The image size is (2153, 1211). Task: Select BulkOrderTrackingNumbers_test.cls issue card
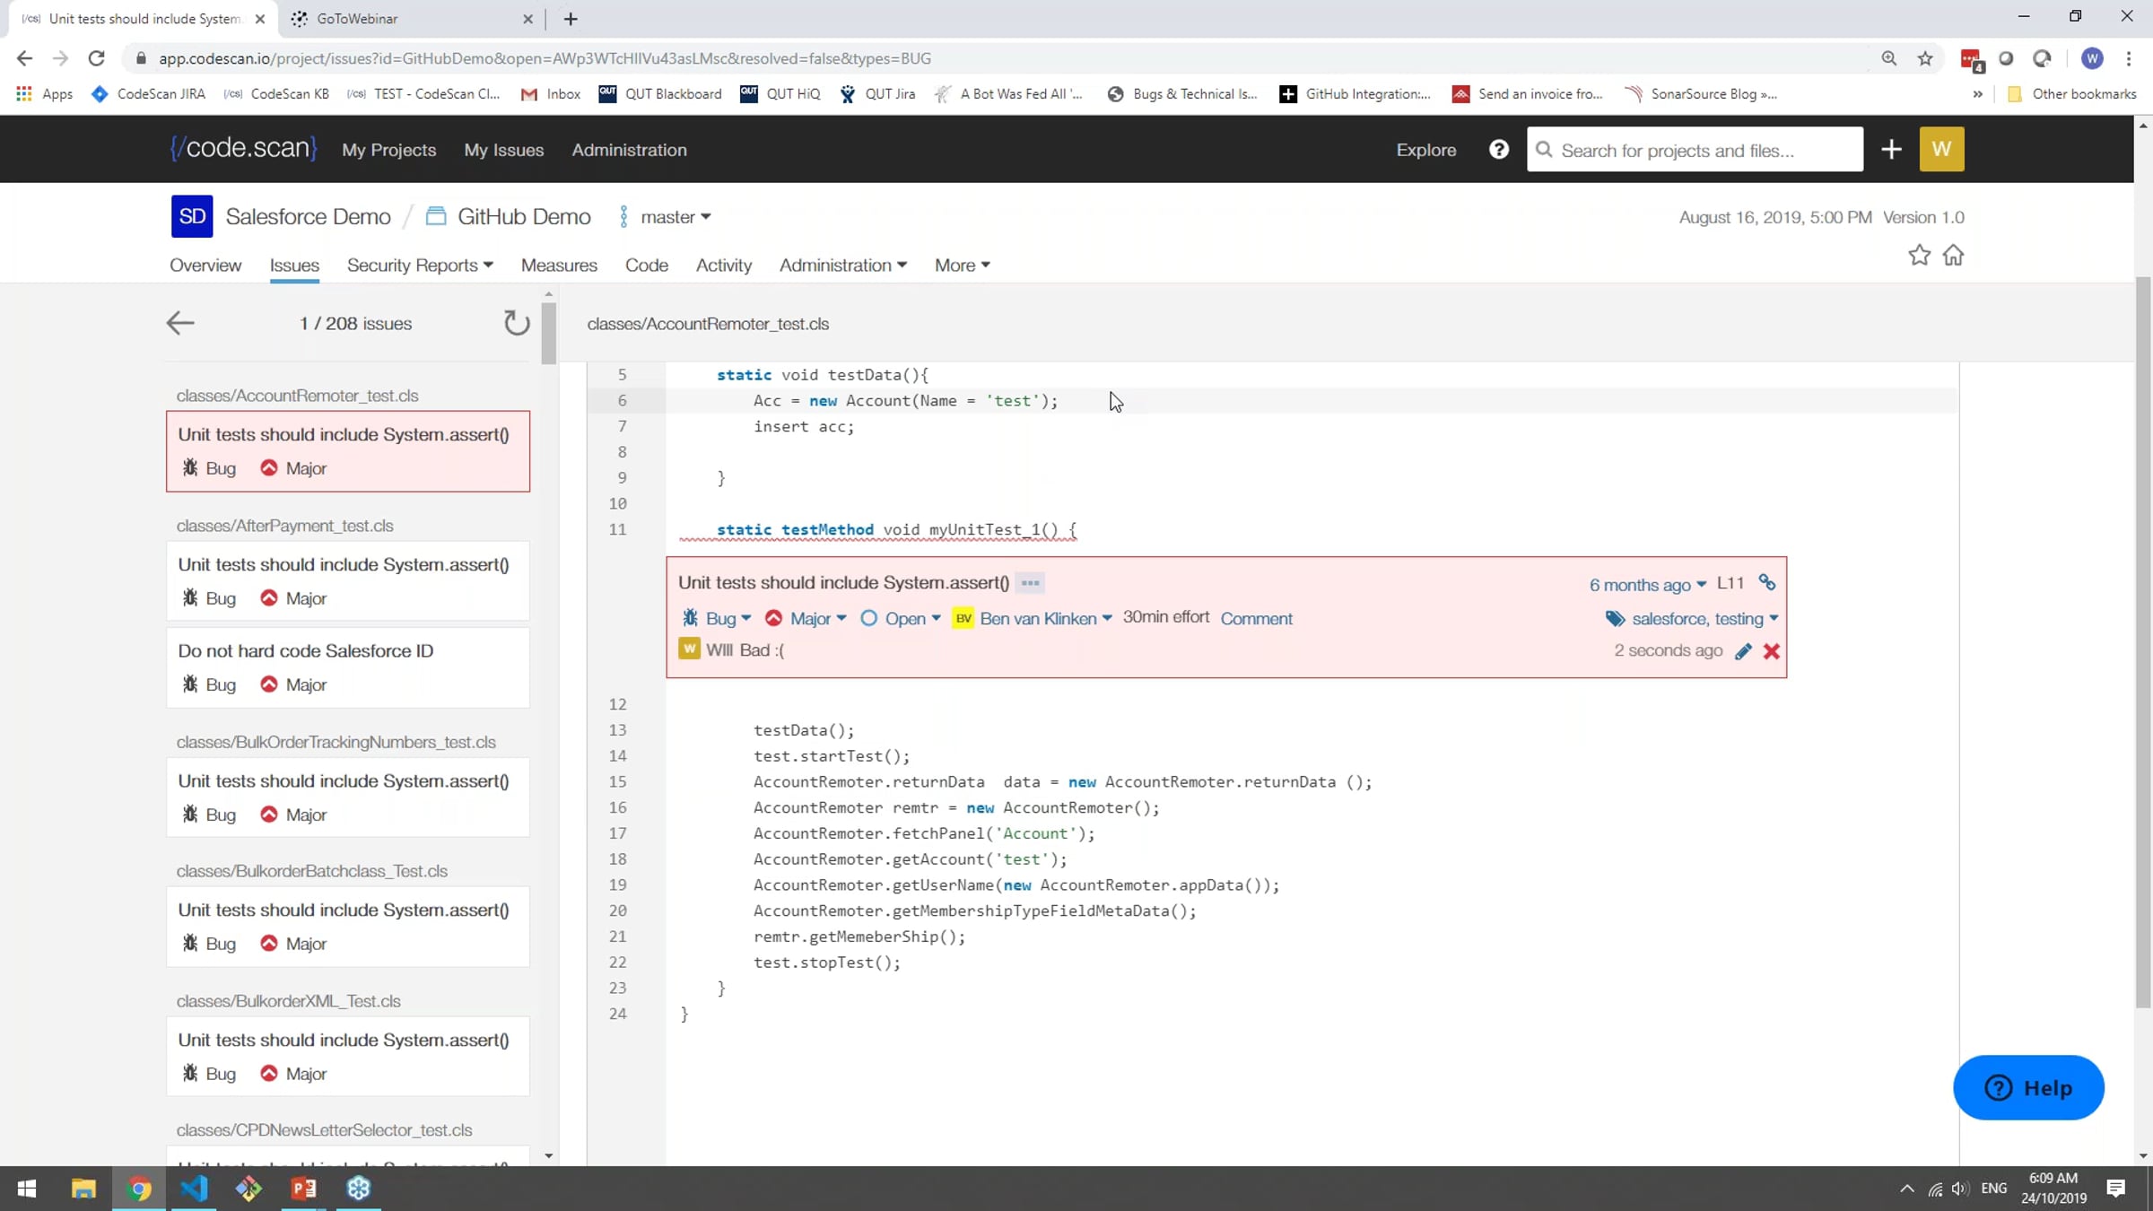(348, 797)
